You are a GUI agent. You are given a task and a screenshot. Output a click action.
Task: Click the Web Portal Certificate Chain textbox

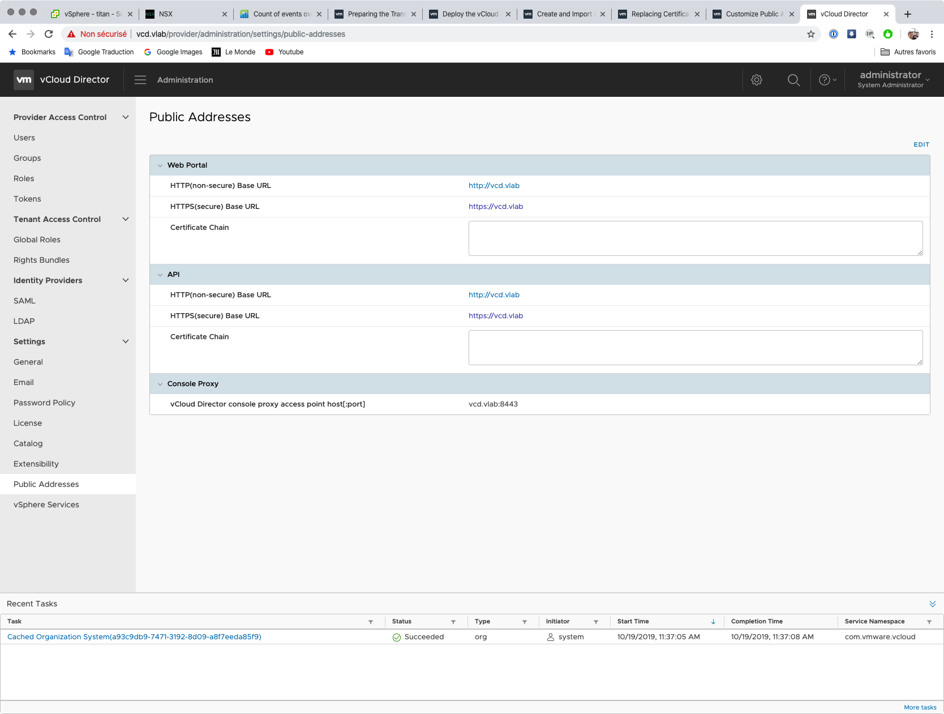point(696,238)
